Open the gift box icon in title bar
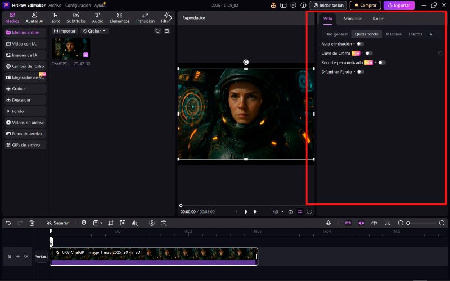Viewport: 450px width, 281px height. (273, 5)
